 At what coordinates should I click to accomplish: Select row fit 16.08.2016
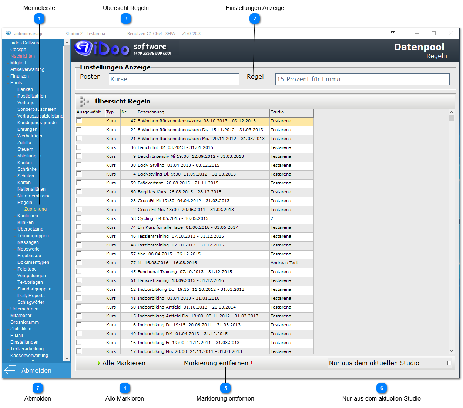click(x=195, y=263)
